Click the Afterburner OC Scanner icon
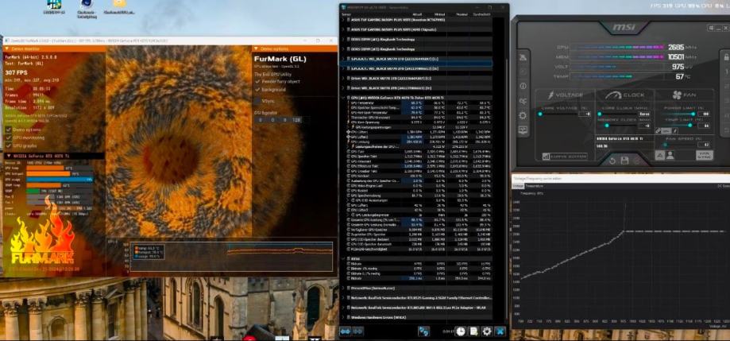The image size is (730, 341). point(523,101)
